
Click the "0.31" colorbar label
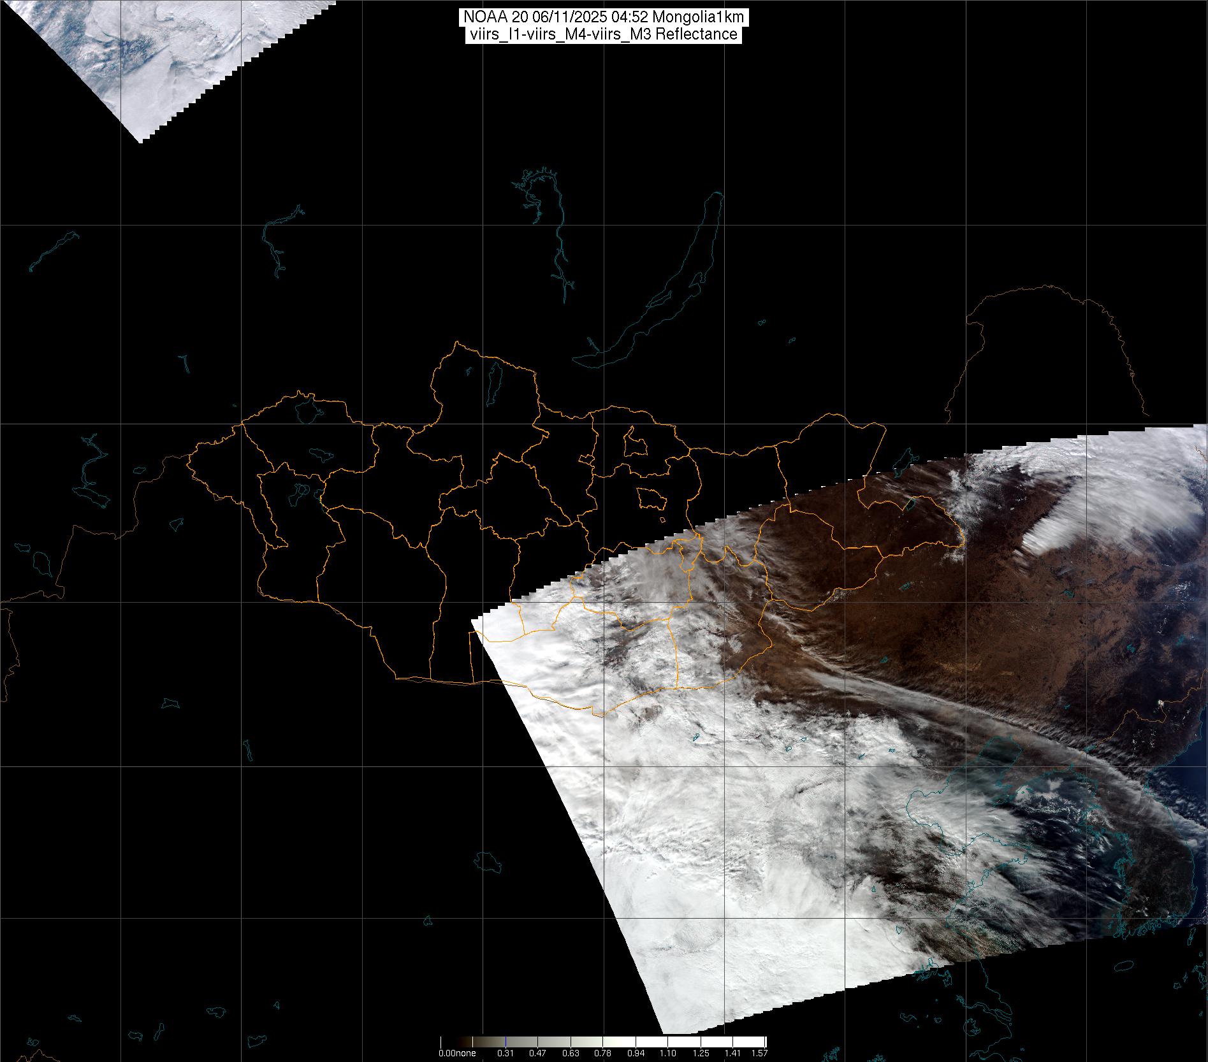pyautogui.click(x=506, y=1053)
